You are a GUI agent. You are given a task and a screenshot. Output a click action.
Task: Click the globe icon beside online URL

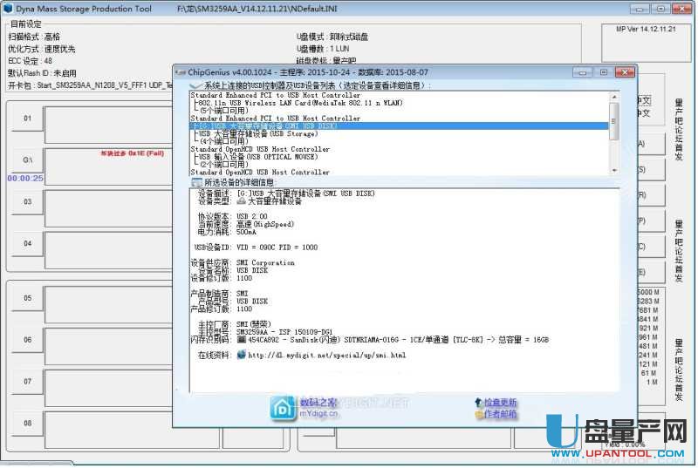tap(240, 356)
